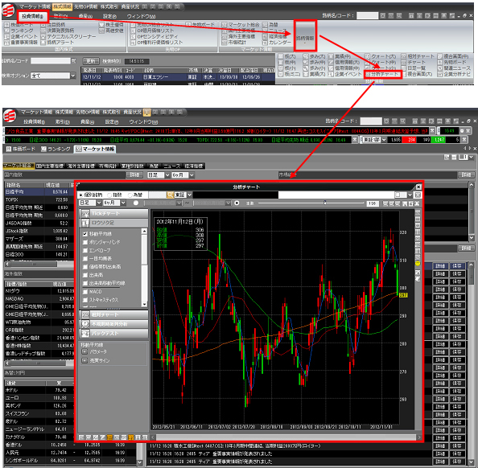This screenshot has height=468, width=478.
Task: Click the 更新 button in the upper window
Action: coord(91,61)
